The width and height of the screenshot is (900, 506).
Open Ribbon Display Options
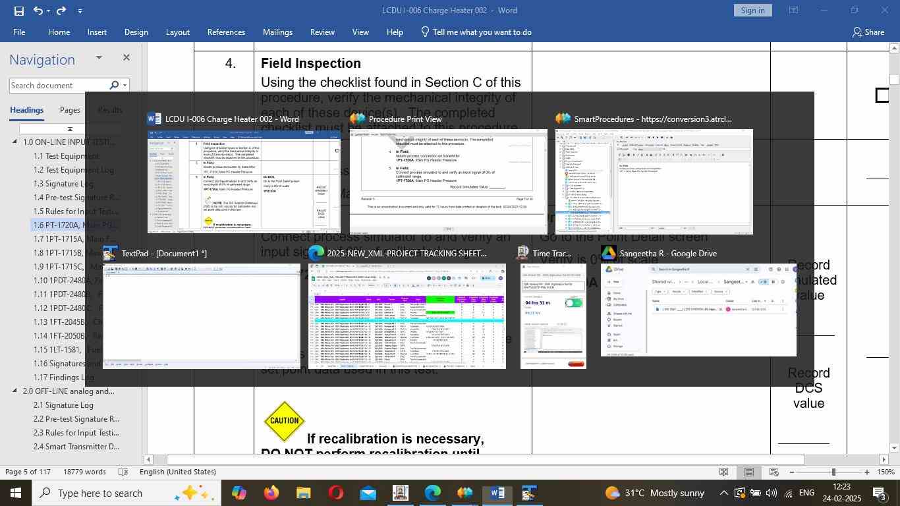(794, 11)
